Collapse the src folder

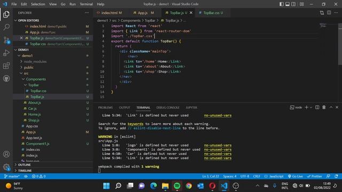(21, 74)
